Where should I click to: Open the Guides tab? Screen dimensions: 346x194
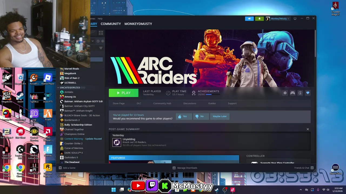coord(212,103)
